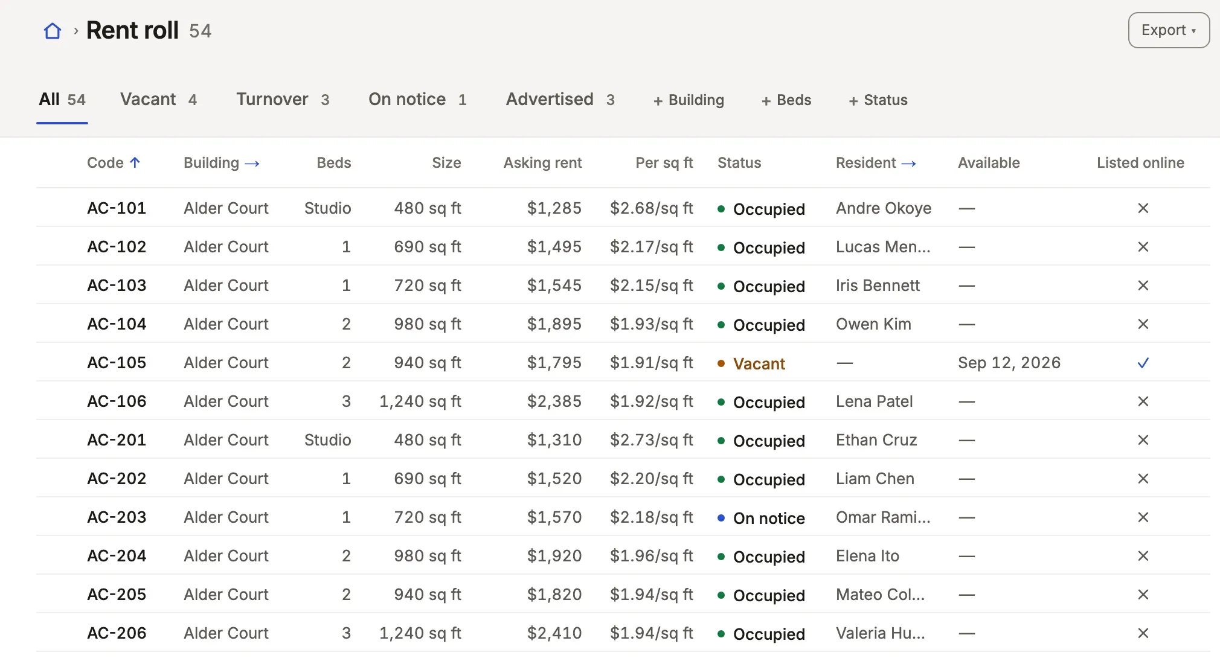The image size is (1220, 664).
Task: Open unit code AC-105
Action: coord(117,363)
